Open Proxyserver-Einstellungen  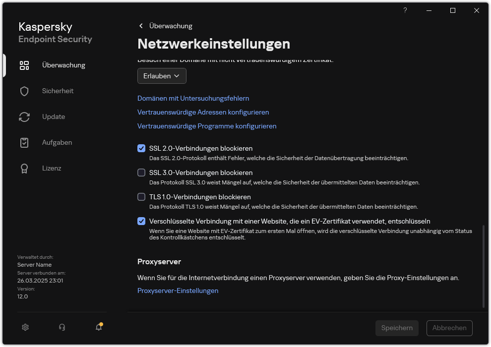pos(178,290)
